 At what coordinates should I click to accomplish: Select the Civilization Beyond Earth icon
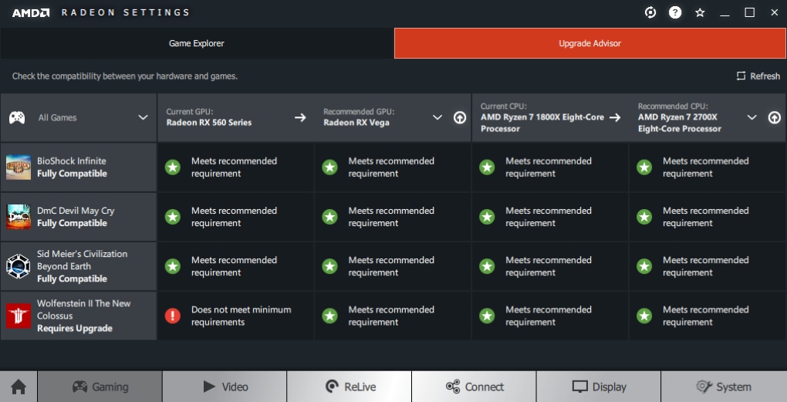click(x=19, y=266)
